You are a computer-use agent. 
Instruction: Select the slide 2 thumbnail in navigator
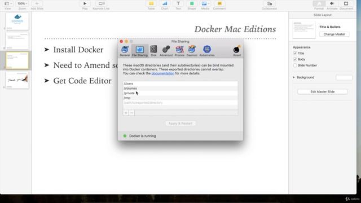click(x=17, y=41)
